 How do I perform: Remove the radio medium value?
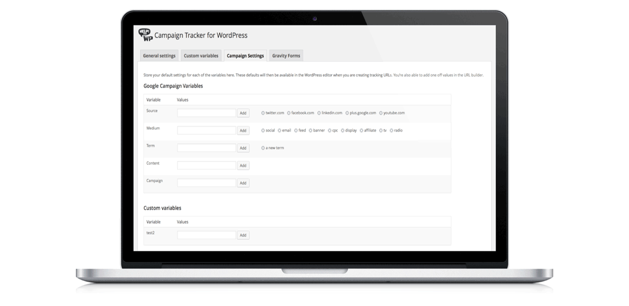pos(392,130)
